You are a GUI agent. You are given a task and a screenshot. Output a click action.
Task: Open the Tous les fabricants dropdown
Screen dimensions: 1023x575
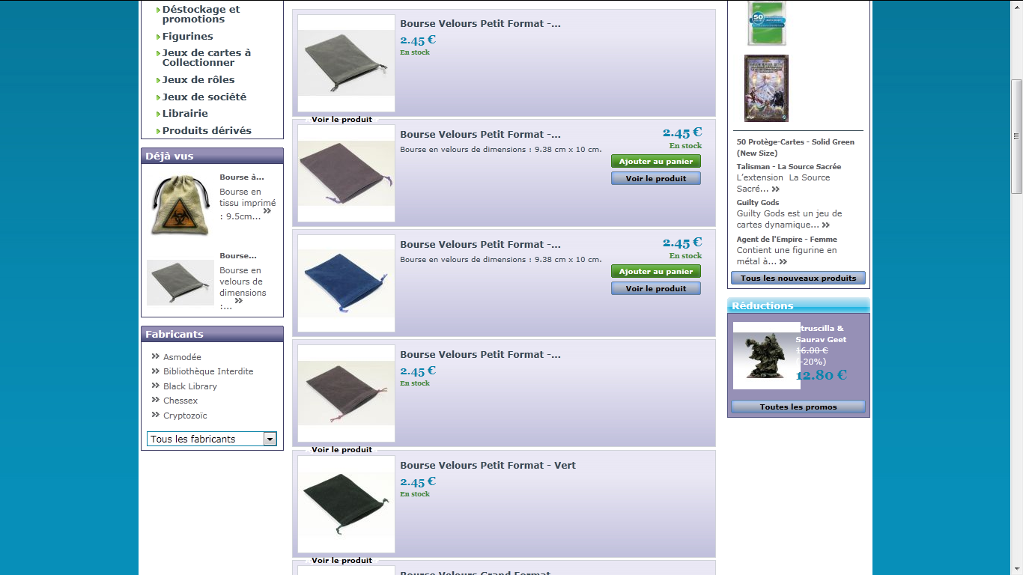[x=212, y=439]
